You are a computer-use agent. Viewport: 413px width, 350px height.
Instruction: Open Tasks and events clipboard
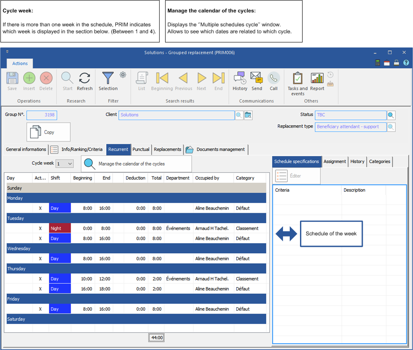(x=298, y=78)
